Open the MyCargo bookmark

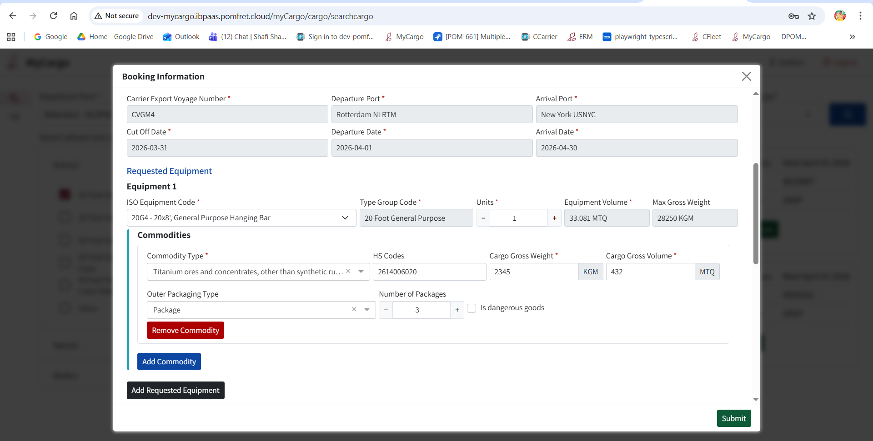tap(404, 37)
